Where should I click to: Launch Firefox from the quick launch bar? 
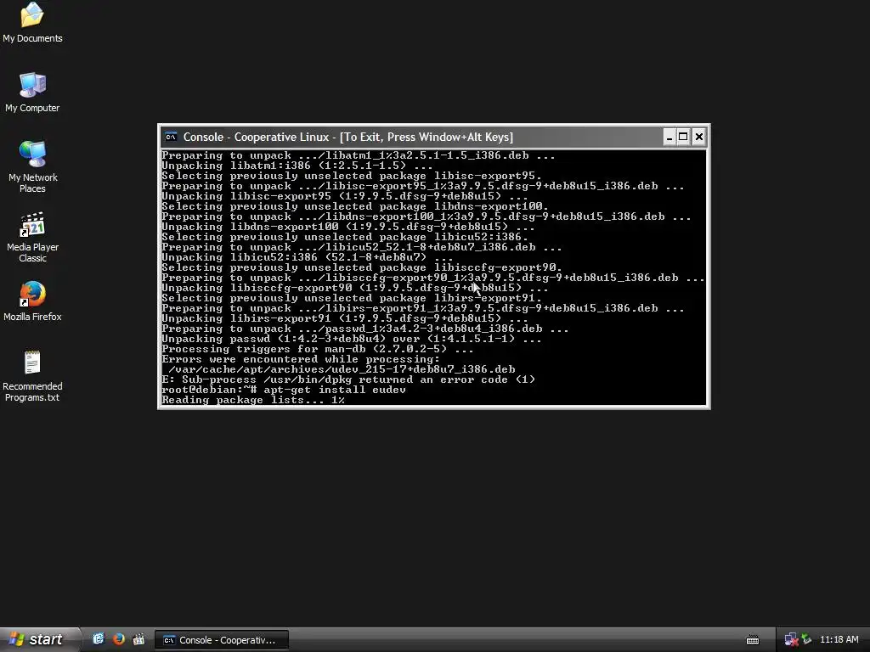118,639
